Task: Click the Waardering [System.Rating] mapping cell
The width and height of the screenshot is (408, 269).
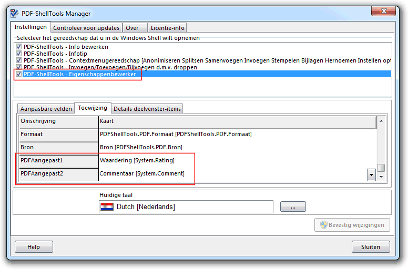Action: (237, 161)
